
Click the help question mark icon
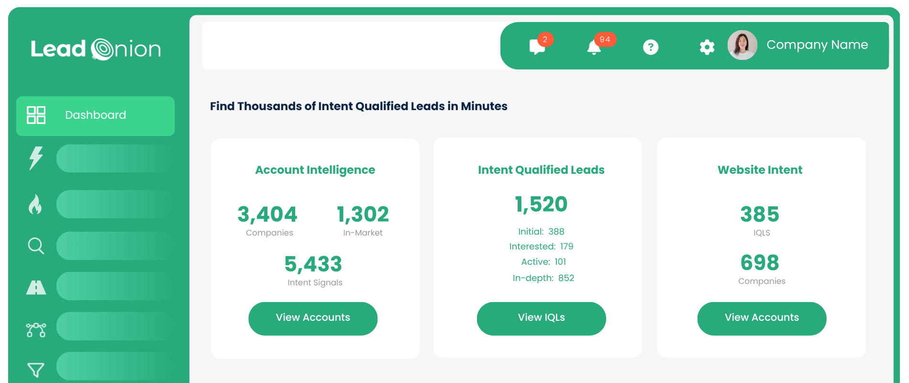point(651,47)
